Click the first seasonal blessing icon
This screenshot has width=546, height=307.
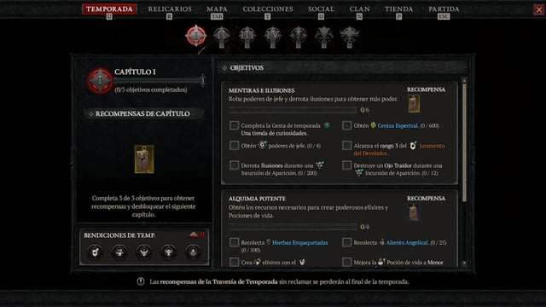(95, 252)
